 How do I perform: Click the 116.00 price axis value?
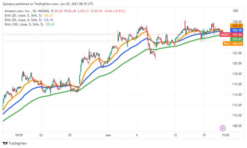[237, 84]
